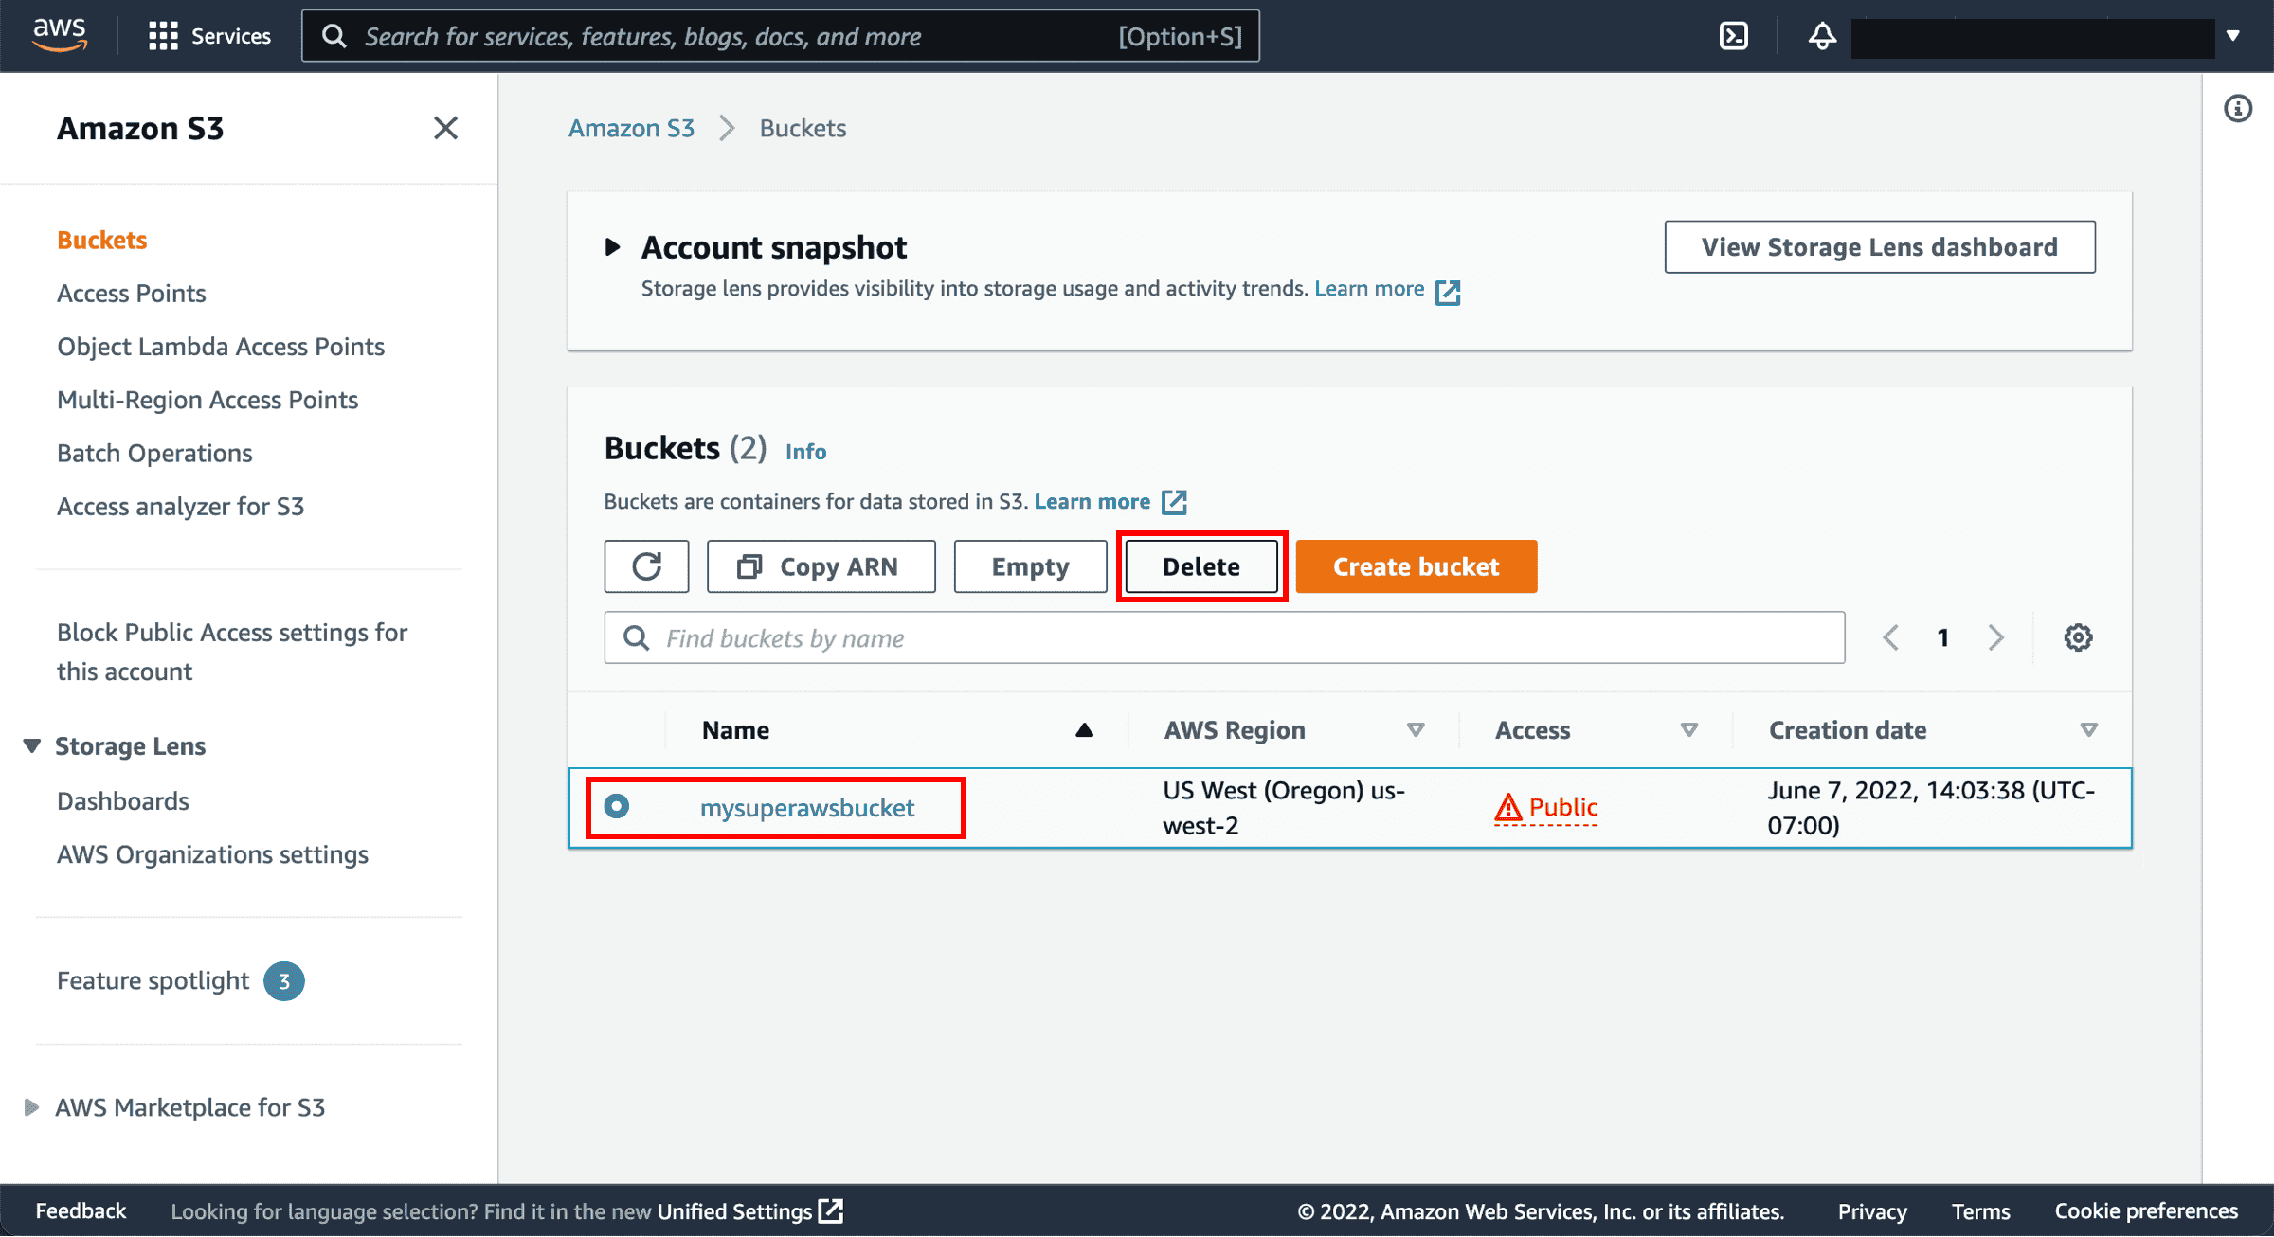Viewport: 2274px width, 1237px height.
Task: Click the Feature spotlight 3 badge
Action: tap(284, 981)
